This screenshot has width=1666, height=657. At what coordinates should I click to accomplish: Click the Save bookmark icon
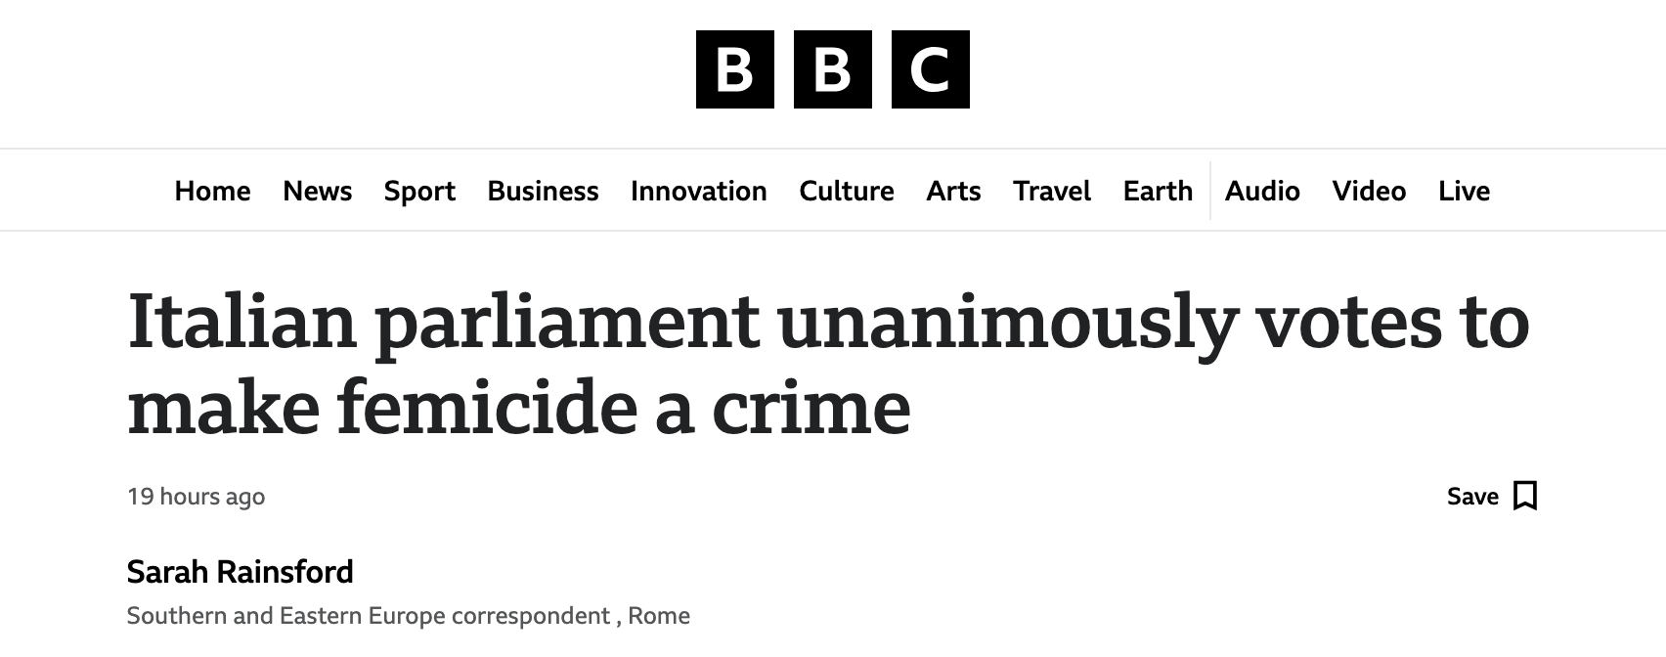point(1524,496)
